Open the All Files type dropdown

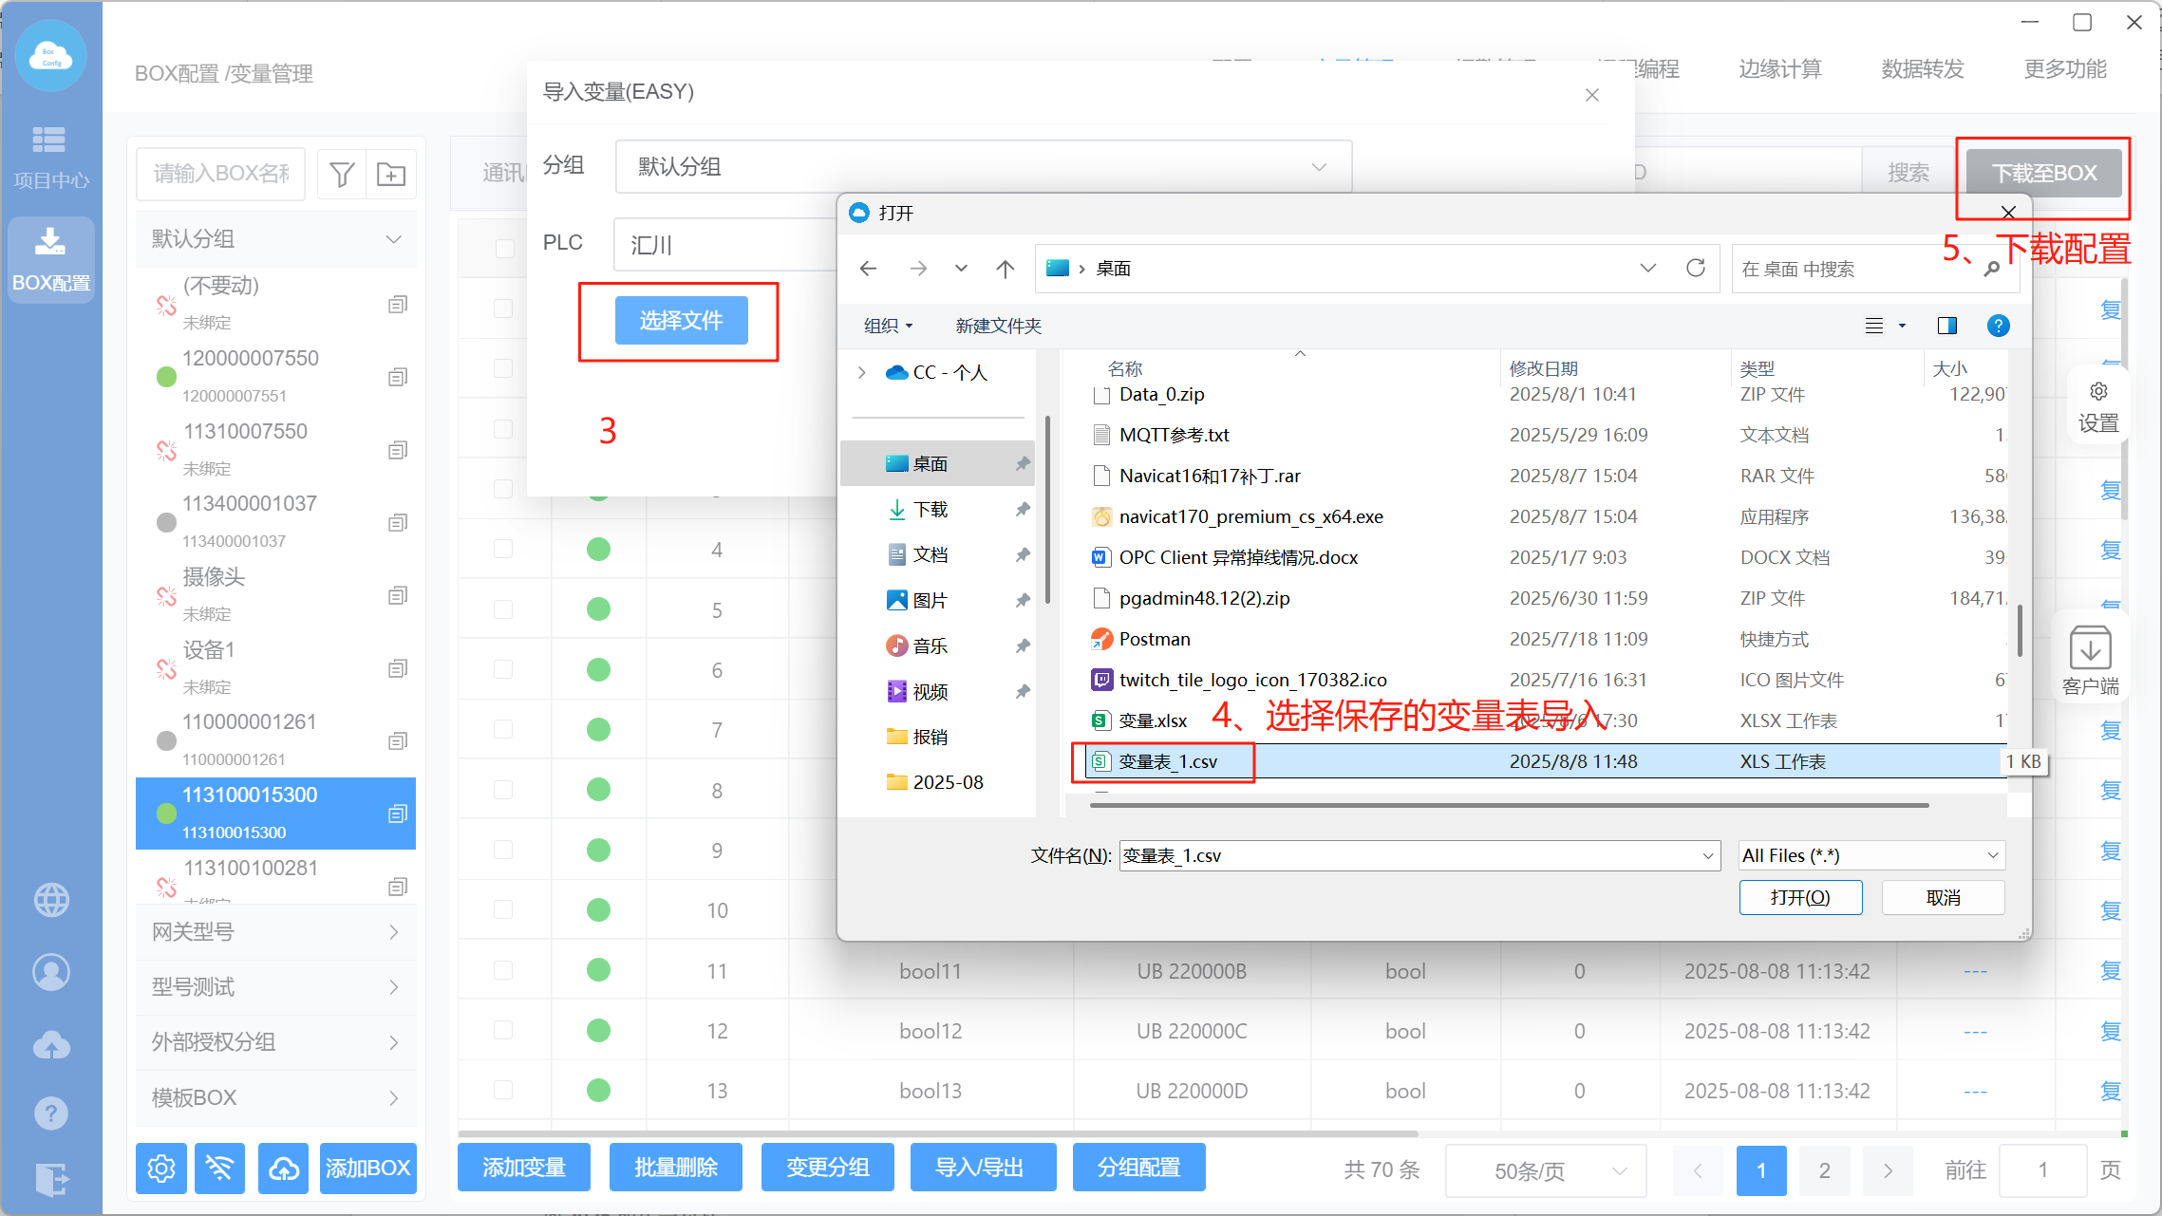1871,855
